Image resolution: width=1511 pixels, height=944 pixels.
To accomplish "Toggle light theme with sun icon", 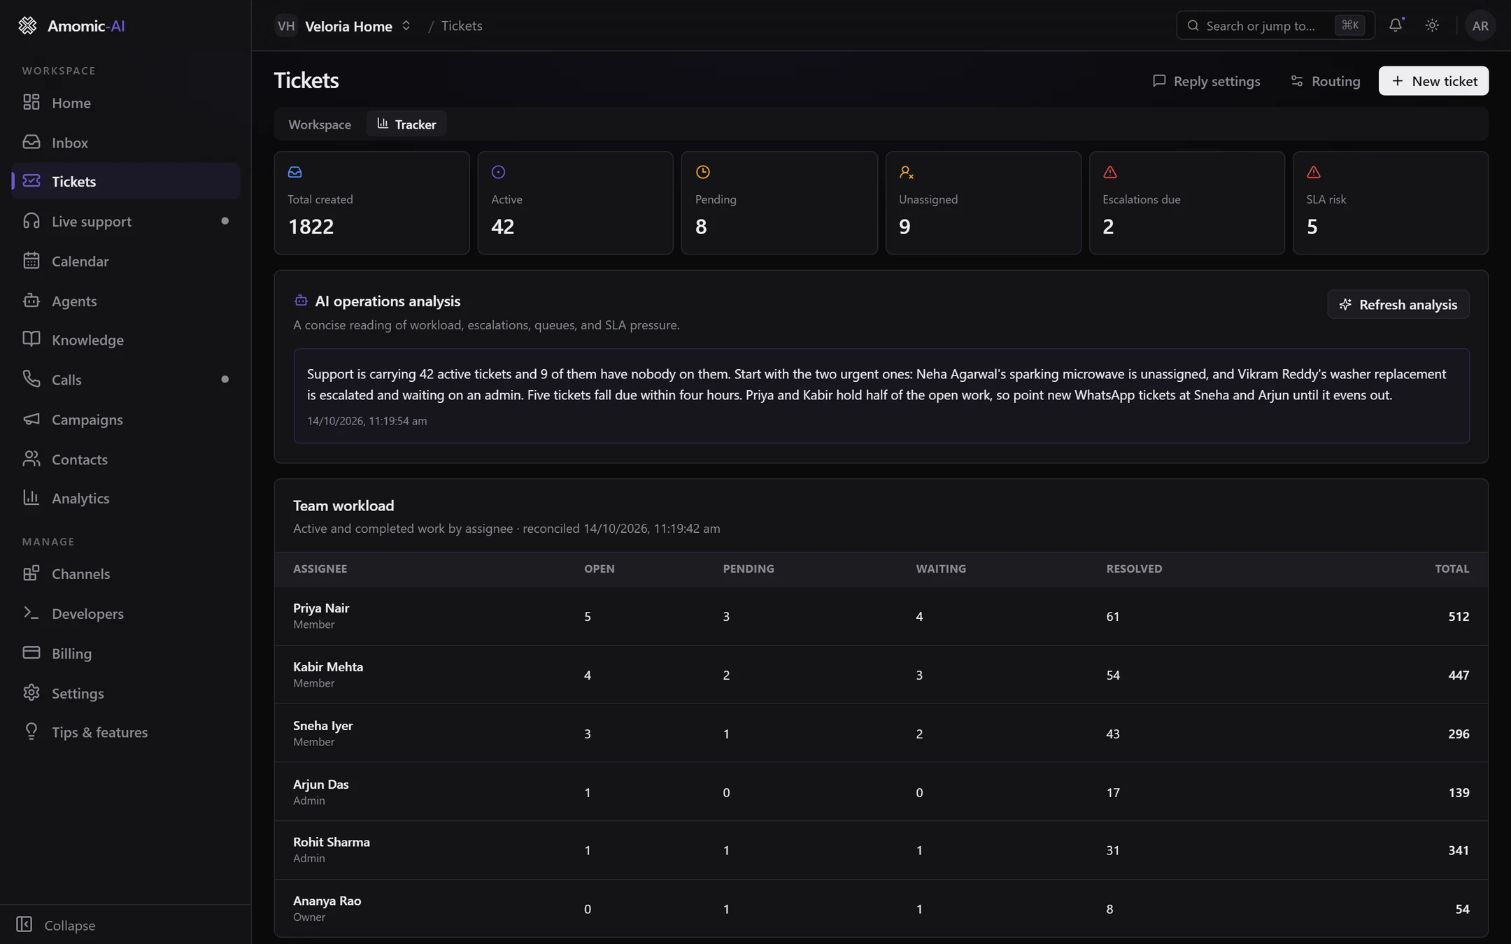I will click(x=1432, y=25).
